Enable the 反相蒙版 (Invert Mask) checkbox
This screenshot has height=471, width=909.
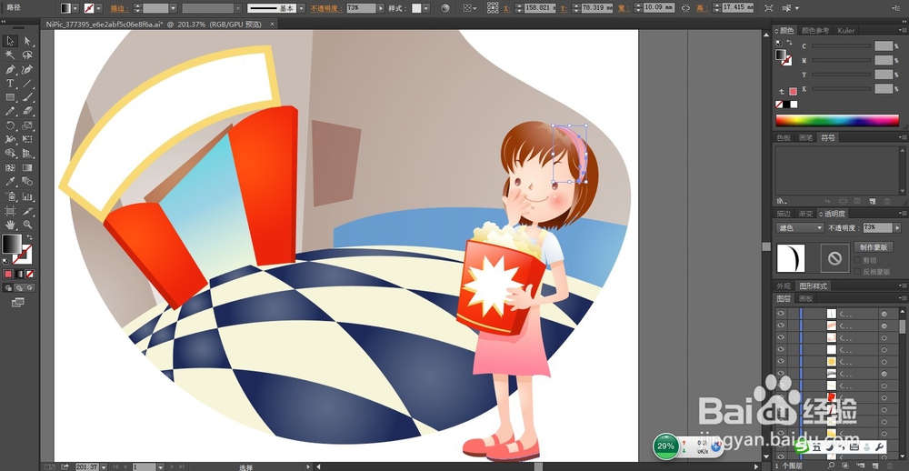pos(857,272)
